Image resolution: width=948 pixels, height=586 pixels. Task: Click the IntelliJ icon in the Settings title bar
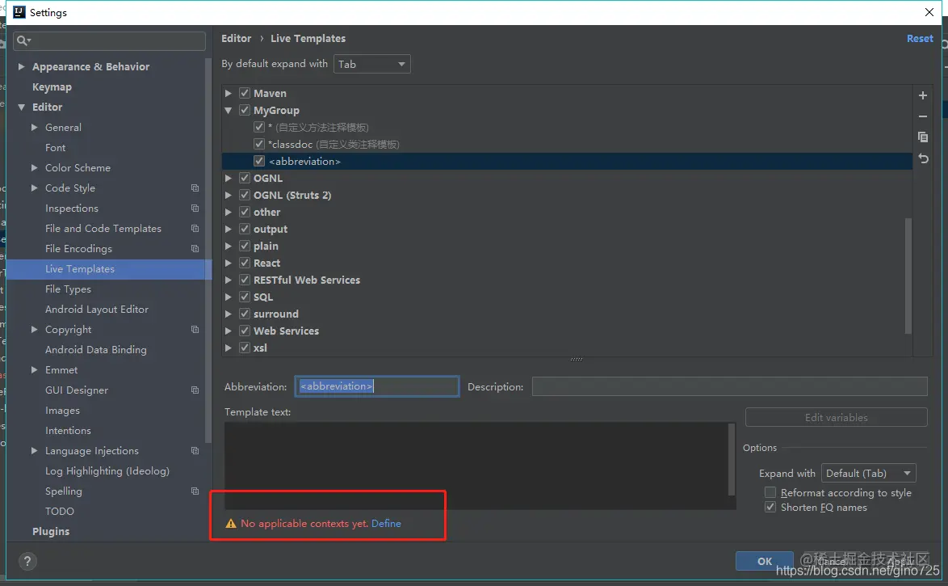19,12
